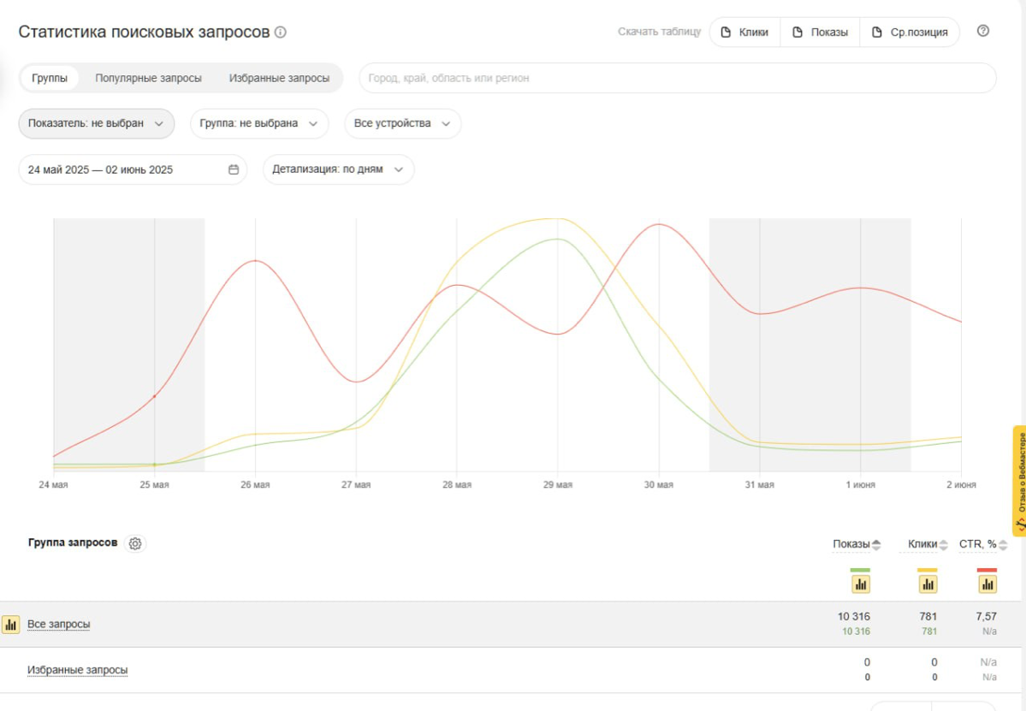Download Клики table file
Viewport: 1026px width, 711px height.
click(744, 33)
